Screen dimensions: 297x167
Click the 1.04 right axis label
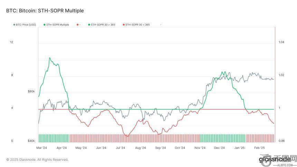[x=281, y=42]
